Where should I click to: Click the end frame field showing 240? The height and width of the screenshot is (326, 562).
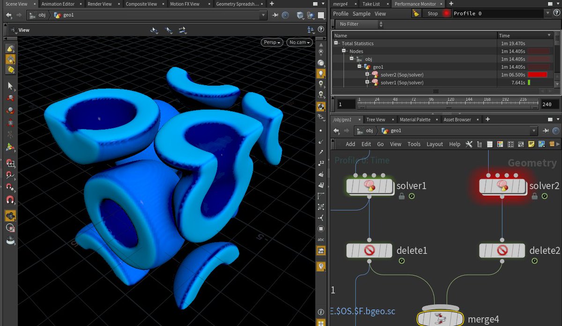[x=547, y=104]
